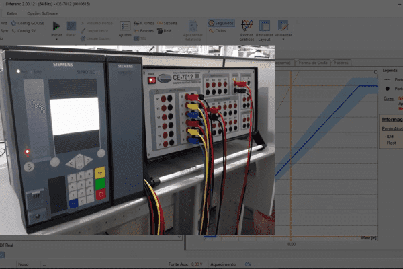This screenshot has width=403, height=269.
Task: Click the Restaurar Layout icon
Action: [x=265, y=26]
